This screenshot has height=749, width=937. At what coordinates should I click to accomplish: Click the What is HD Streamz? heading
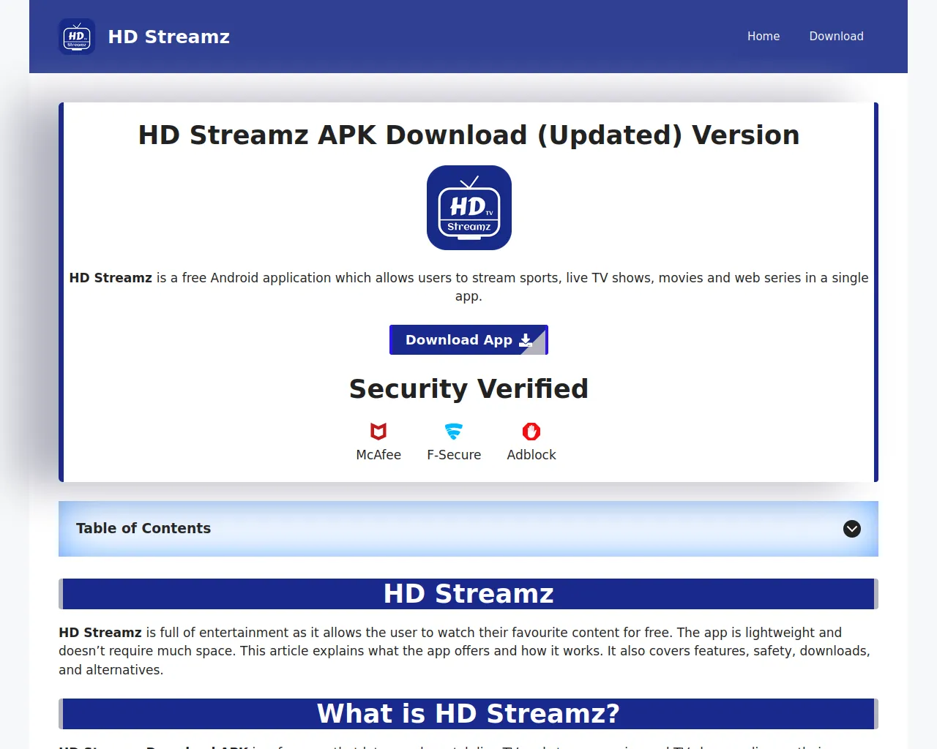click(468, 714)
